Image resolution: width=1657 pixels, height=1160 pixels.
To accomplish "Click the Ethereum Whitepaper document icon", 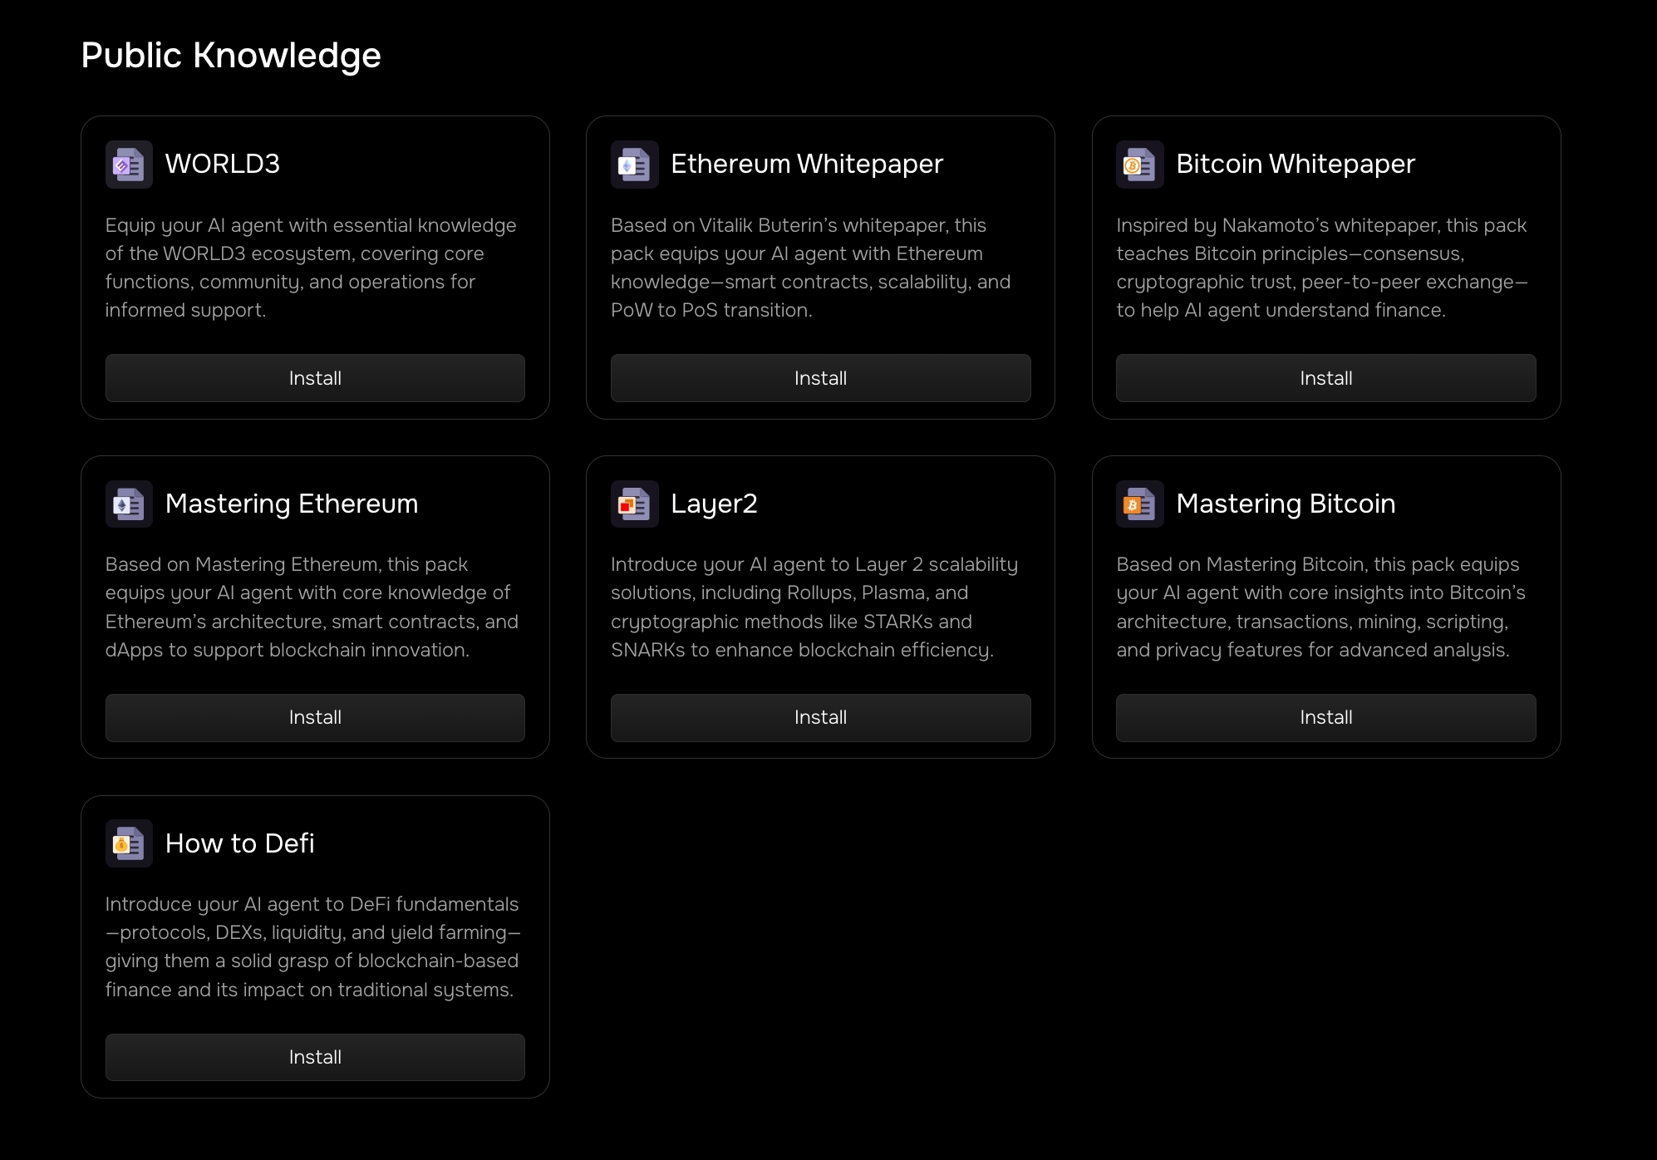I will (634, 165).
